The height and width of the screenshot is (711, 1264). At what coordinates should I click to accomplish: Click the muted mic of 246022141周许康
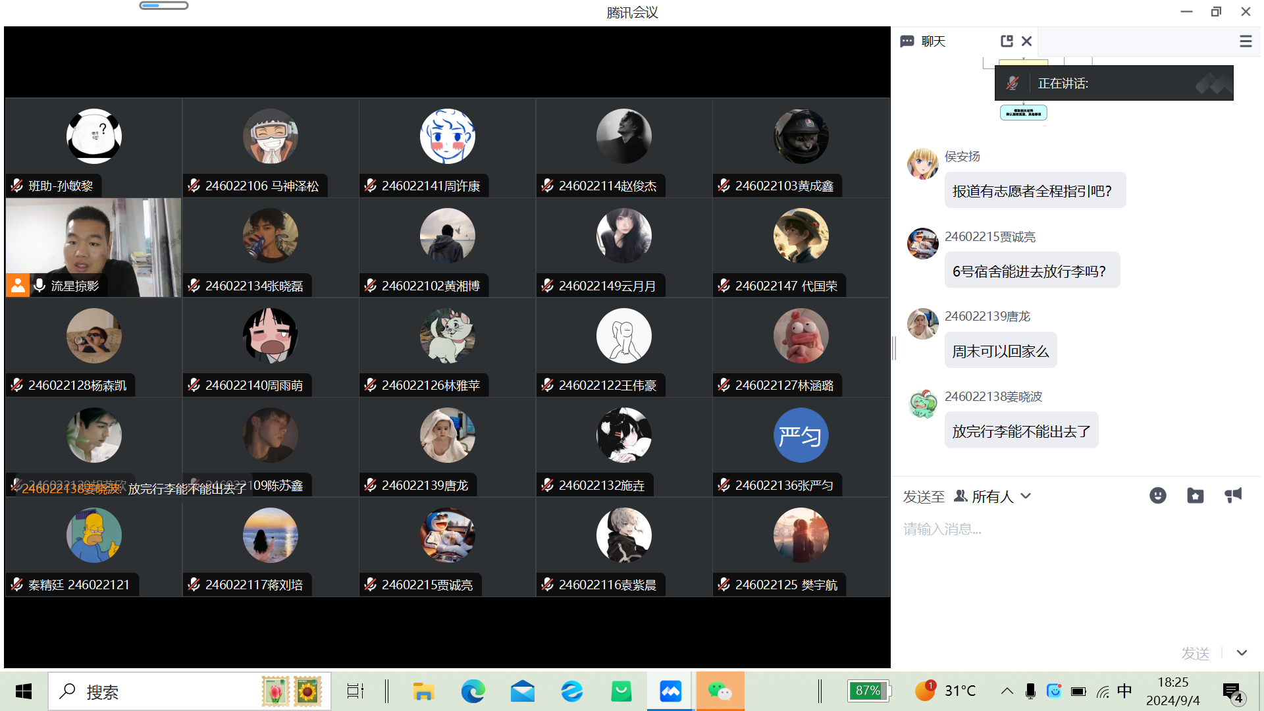371,186
